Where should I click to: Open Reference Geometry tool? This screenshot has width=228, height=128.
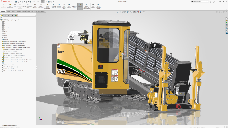59,6
